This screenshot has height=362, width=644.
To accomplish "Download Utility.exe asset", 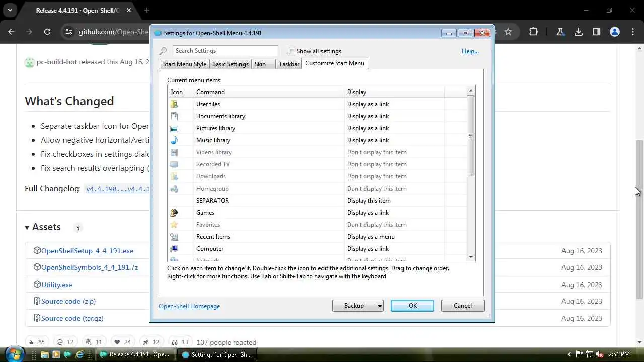I will click(57, 285).
